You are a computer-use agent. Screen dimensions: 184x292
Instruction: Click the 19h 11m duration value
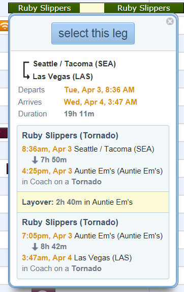79,114
